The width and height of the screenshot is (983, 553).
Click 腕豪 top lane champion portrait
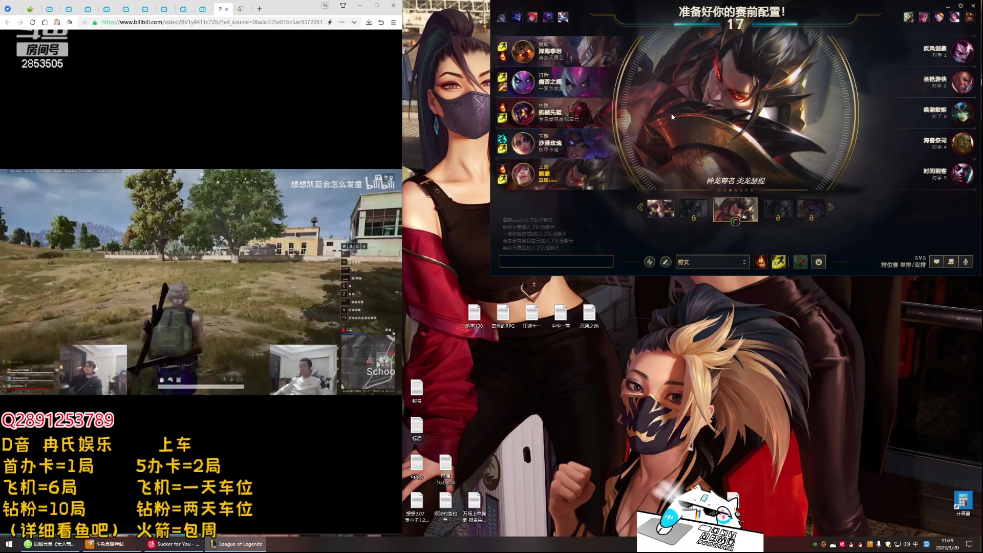coord(523,175)
